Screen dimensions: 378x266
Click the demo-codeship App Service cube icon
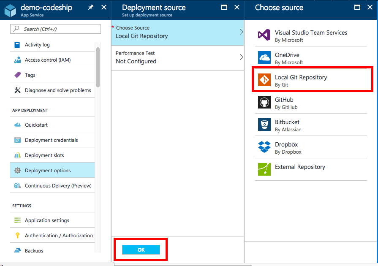point(11,11)
